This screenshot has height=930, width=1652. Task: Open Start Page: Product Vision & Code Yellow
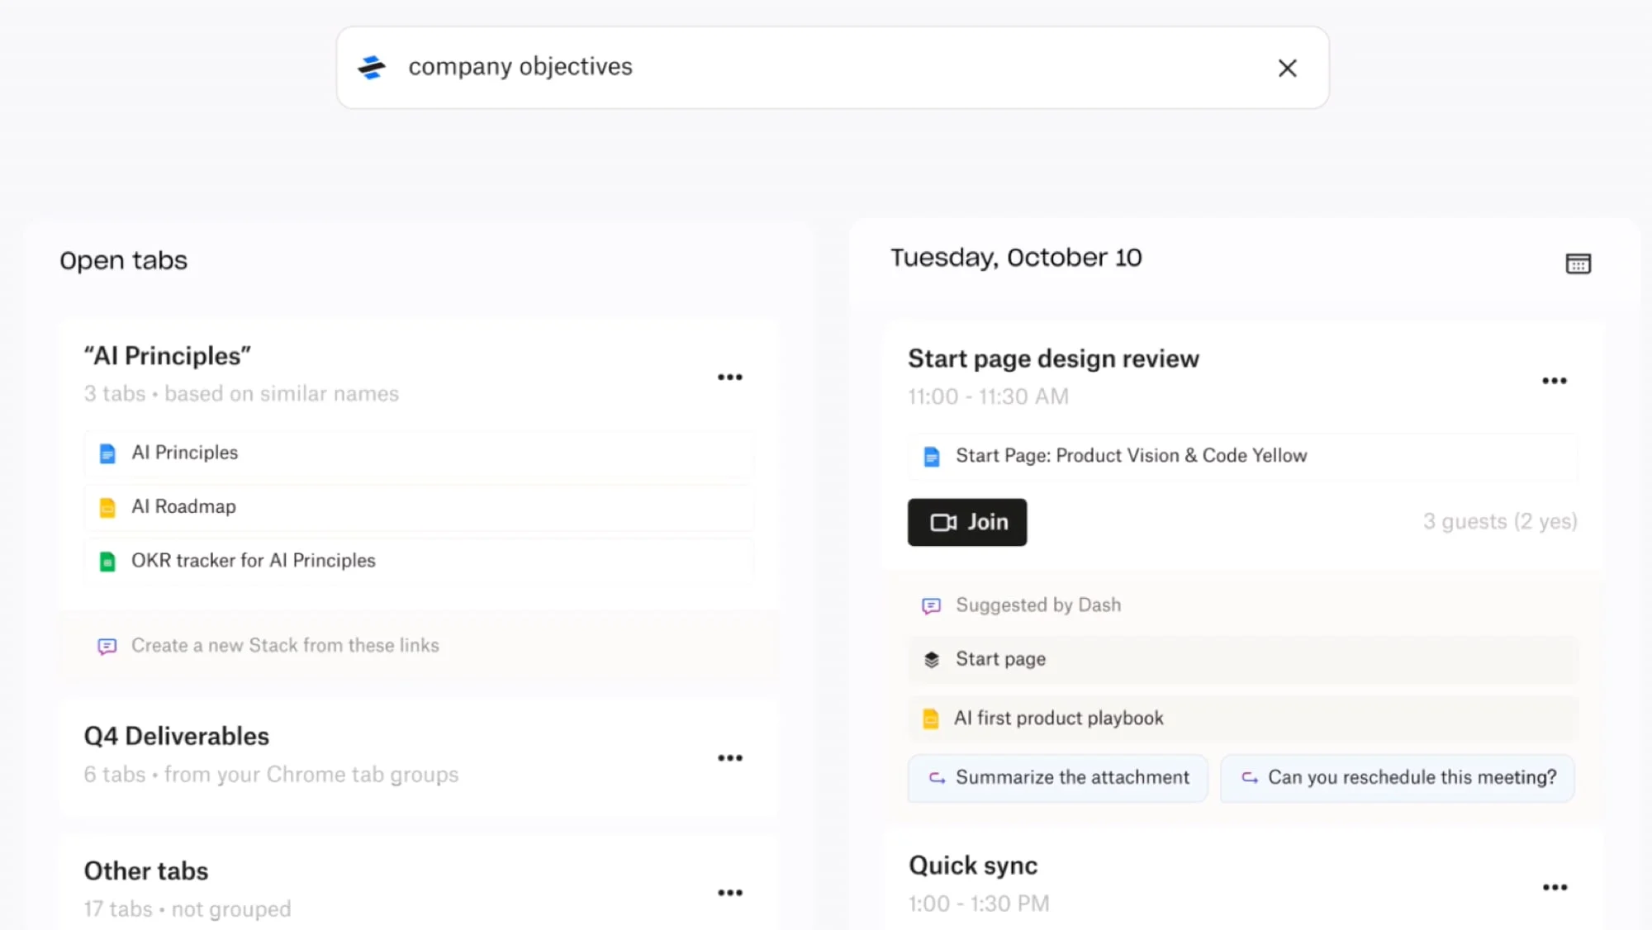1242,457
